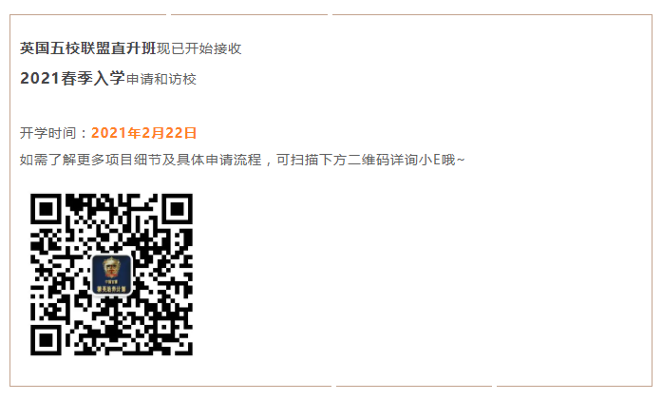Click the phrase 具体申请流程
The height and width of the screenshot is (400, 662).
(x=218, y=160)
